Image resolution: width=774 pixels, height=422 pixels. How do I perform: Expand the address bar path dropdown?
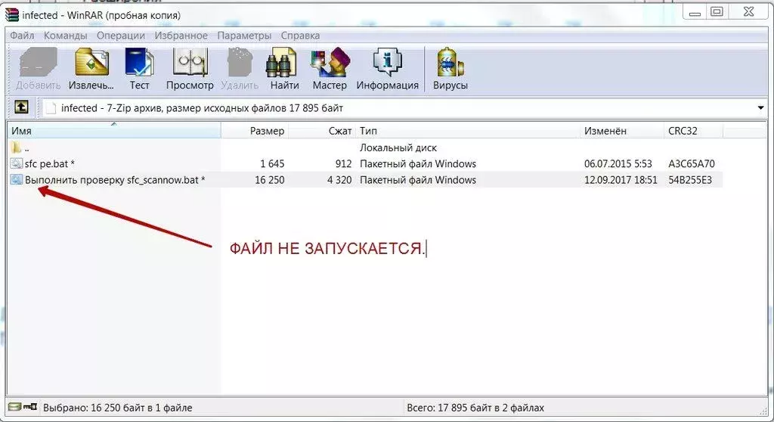(x=760, y=107)
